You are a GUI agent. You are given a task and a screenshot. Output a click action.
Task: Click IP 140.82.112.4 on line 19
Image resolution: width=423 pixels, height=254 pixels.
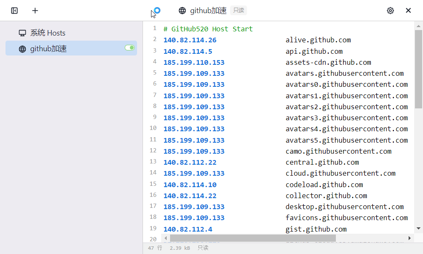188,229
